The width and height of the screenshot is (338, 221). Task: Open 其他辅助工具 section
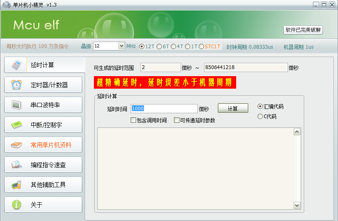[43, 185]
